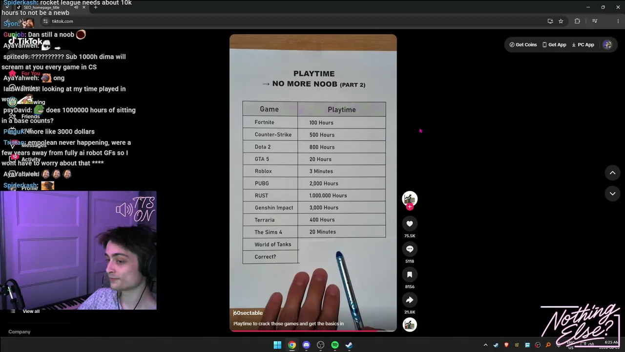Screen dimensions: 625x352
Task: Select the SEO_homepage_title tab
Action: [51, 7]
